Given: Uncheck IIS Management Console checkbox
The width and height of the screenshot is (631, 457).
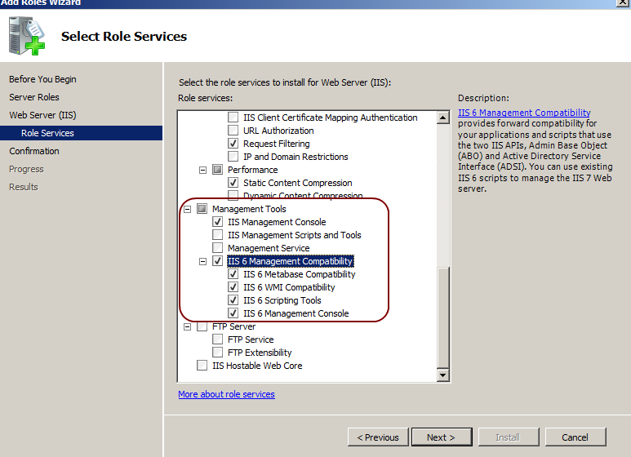Looking at the screenshot, I should (x=217, y=222).
